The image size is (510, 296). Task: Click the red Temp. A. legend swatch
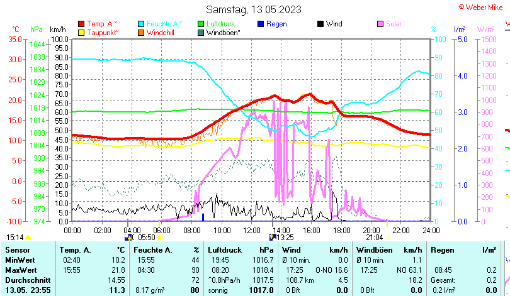pos(81,24)
